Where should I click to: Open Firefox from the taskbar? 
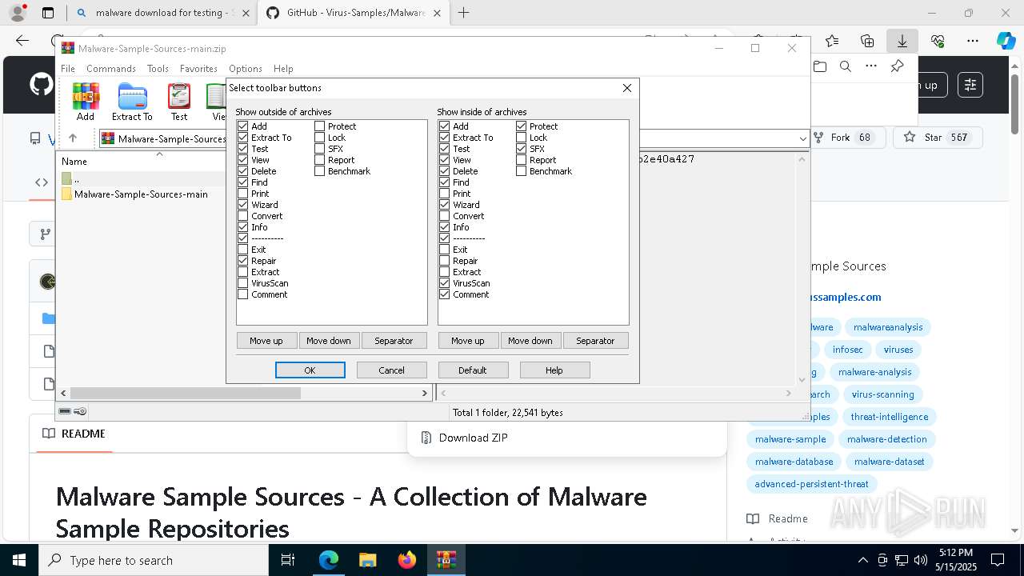[406, 560]
